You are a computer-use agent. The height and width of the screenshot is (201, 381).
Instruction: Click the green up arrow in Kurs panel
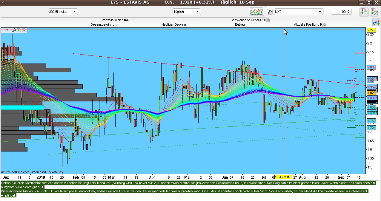coord(19,30)
